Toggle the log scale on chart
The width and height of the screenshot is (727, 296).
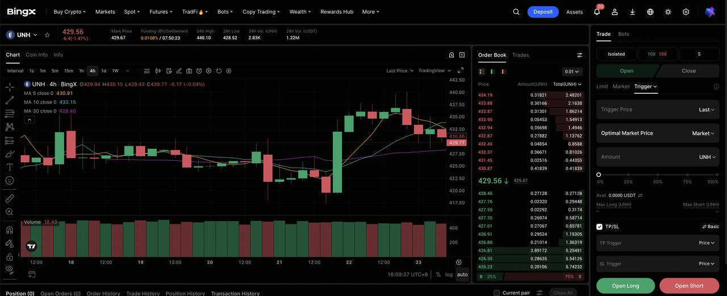449,274
